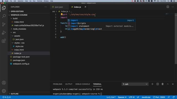Image resolution: width=177 pixels, height=99 pixels.
Task: Open the Search view in activity bar
Action: (x=4, y=16)
